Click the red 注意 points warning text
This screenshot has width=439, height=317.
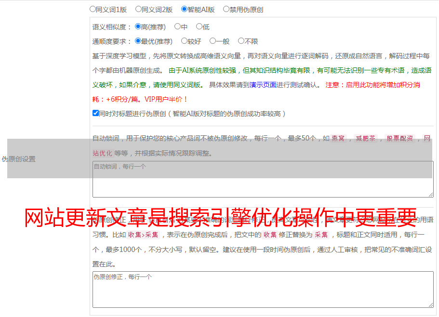coord(256,92)
